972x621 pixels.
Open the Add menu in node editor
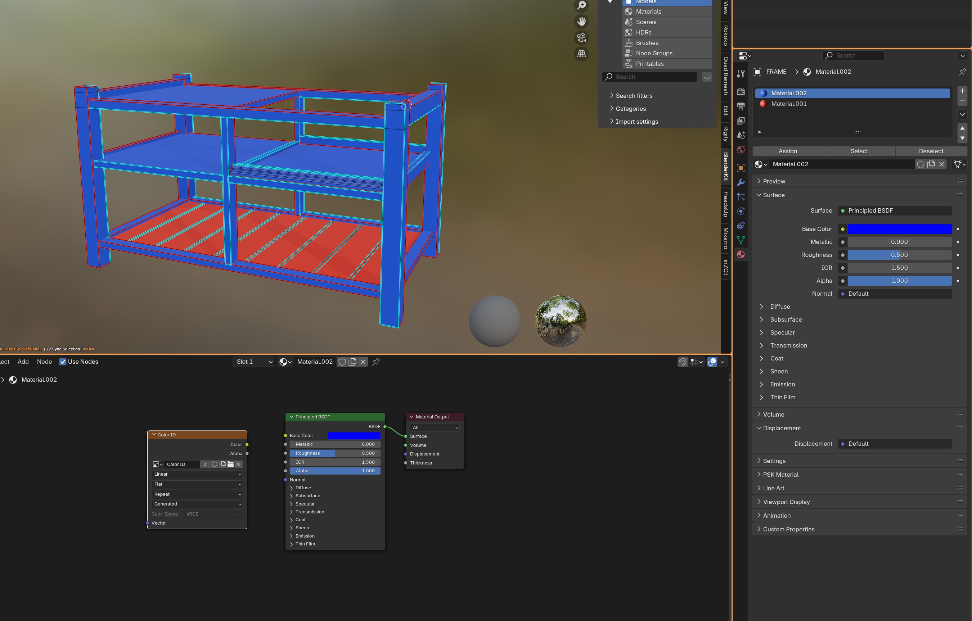coord(23,362)
